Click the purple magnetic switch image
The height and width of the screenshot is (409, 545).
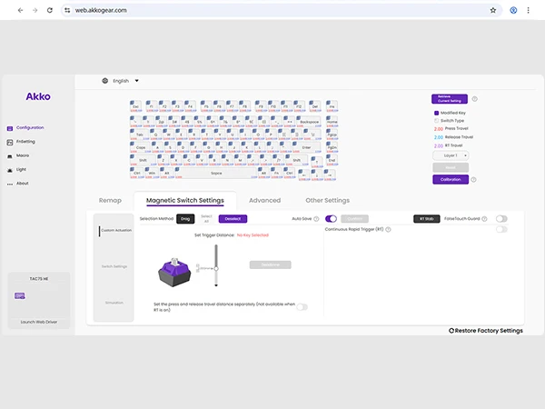coord(174,273)
